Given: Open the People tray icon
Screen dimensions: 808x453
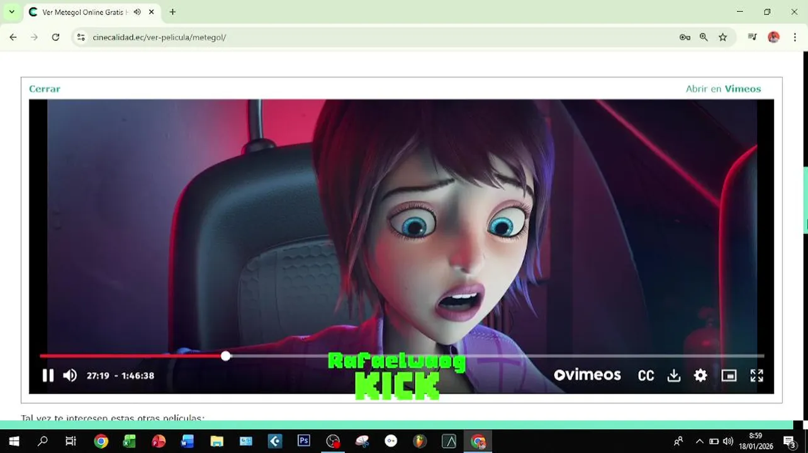Looking at the screenshot, I should [x=678, y=442].
